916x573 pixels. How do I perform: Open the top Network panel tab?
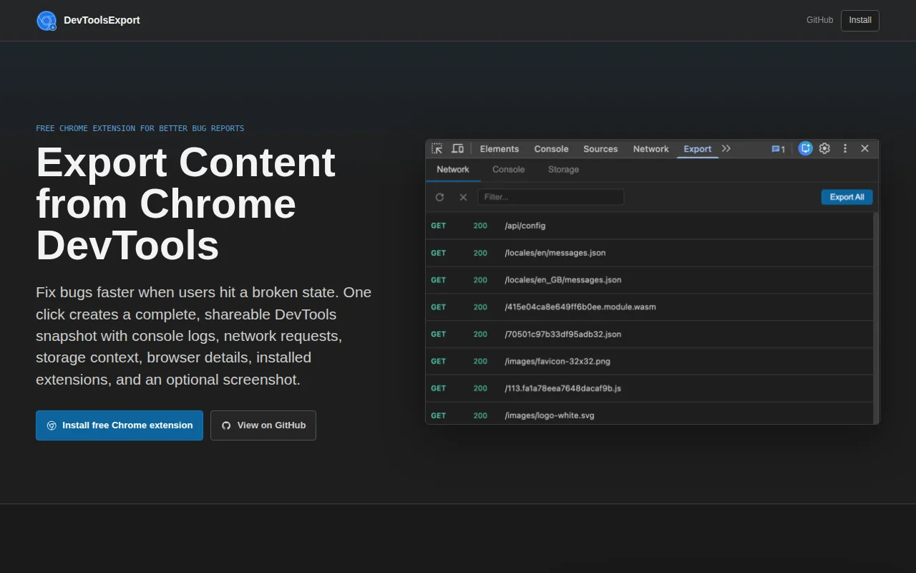click(x=651, y=149)
